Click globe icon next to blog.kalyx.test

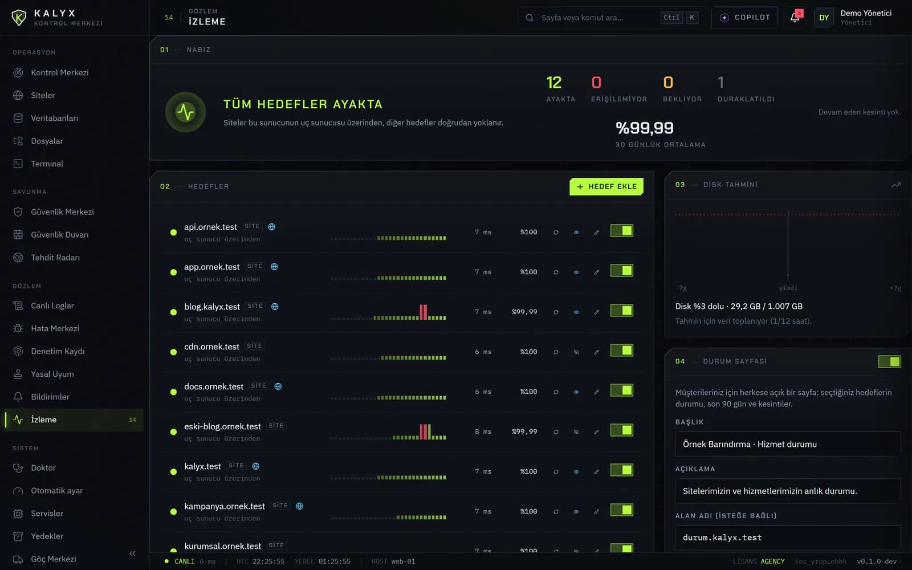pos(275,306)
